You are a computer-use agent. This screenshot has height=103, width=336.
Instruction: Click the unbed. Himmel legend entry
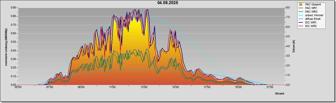(x=311, y=15)
